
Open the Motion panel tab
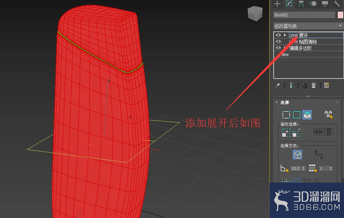313,3
